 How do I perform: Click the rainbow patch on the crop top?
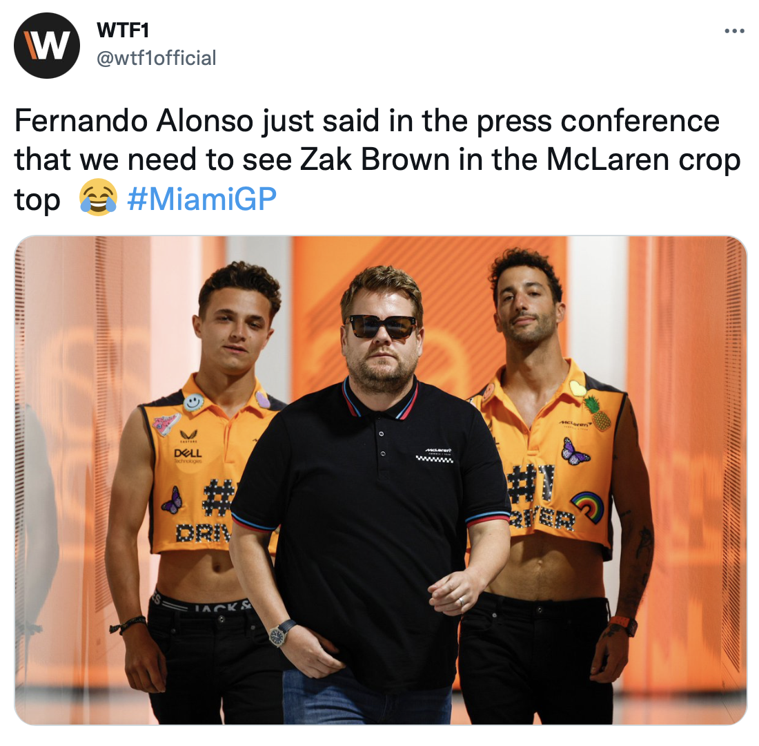[587, 506]
